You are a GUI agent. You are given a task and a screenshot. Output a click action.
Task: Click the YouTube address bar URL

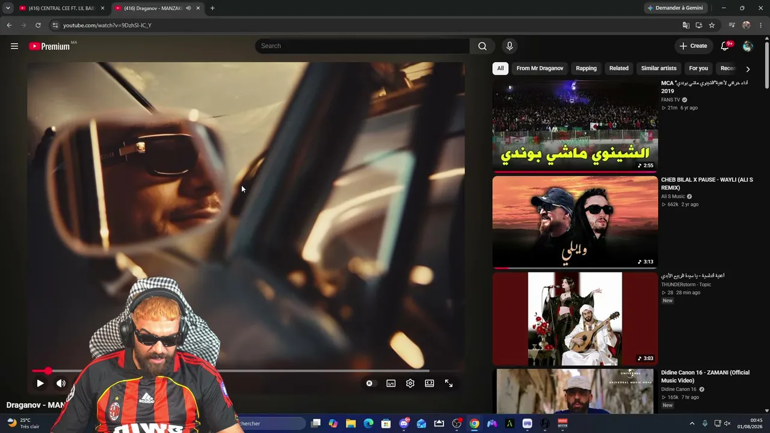107,25
